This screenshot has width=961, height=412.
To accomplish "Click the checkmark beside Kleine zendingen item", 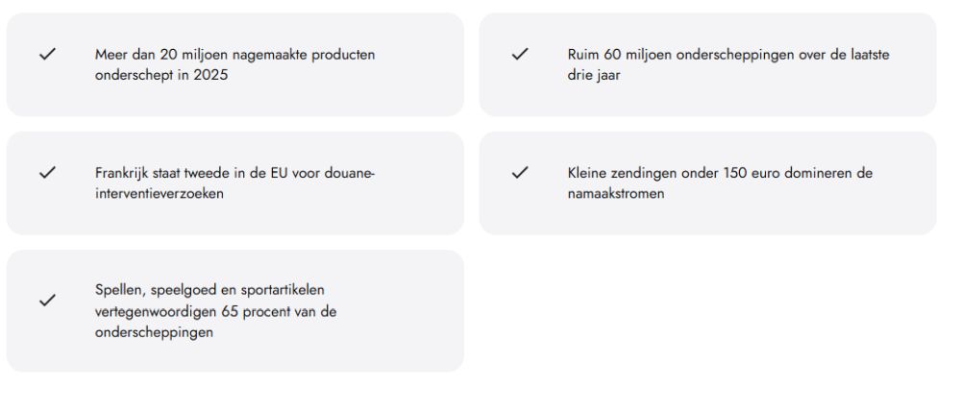I will (x=520, y=173).
